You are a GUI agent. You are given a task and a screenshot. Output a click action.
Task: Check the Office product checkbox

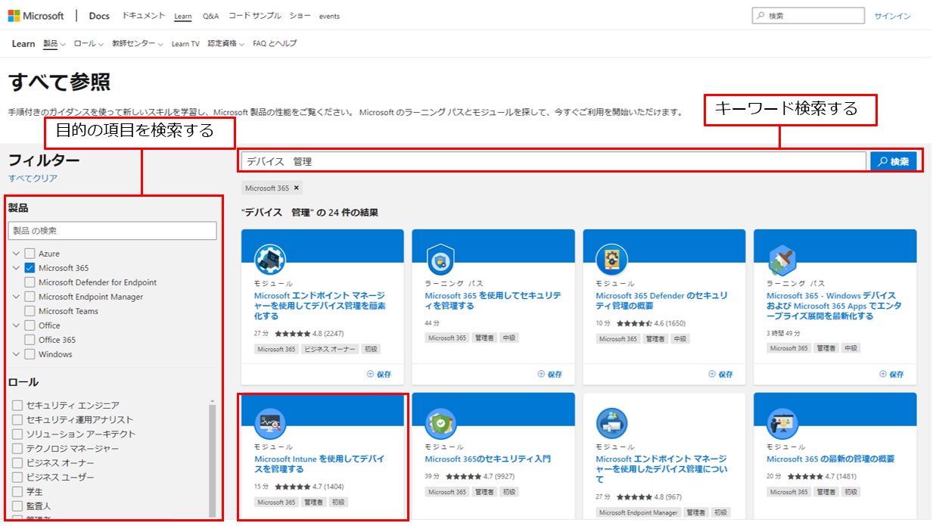click(x=30, y=325)
